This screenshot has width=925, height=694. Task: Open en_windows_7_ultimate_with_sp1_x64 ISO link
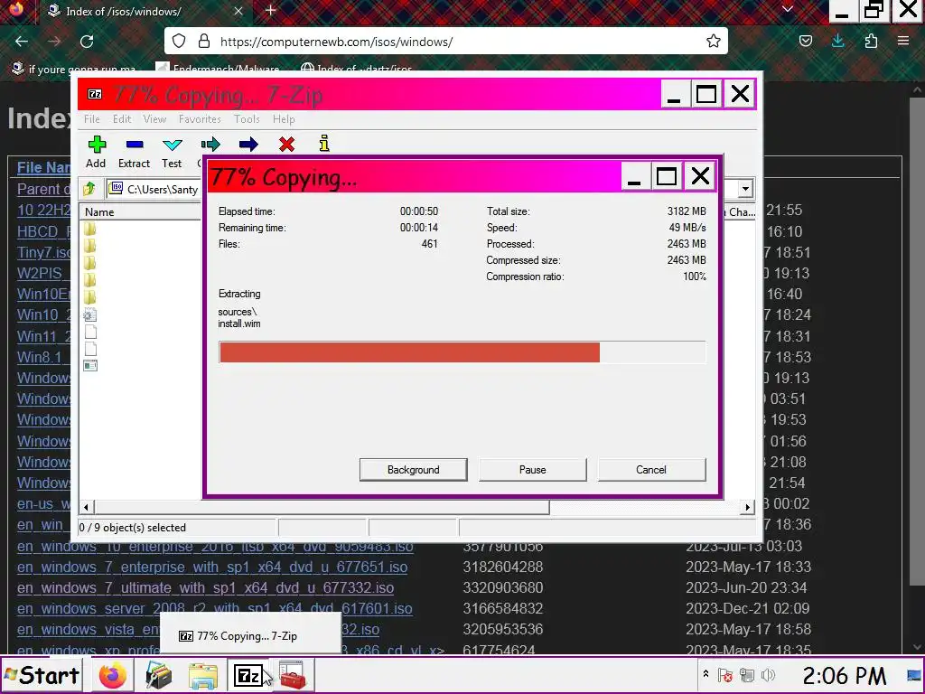(205, 587)
